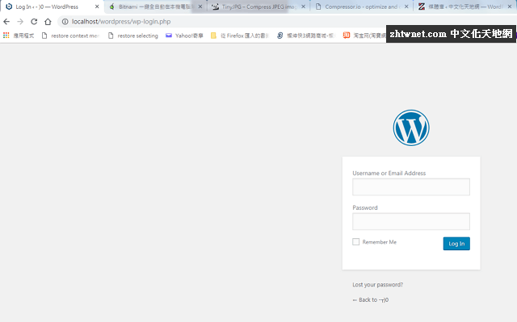
Task: Reload the page with the refresh icon
Action: (x=34, y=22)
